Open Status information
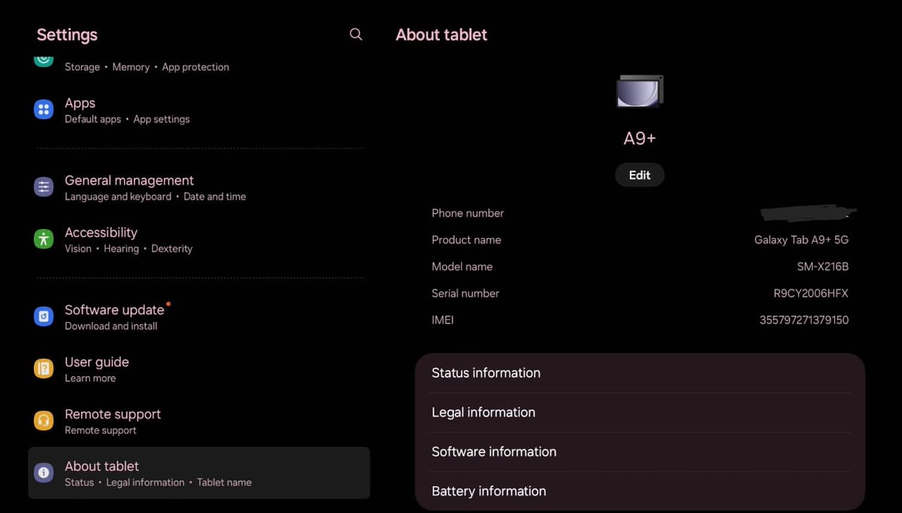 (640, 373)
